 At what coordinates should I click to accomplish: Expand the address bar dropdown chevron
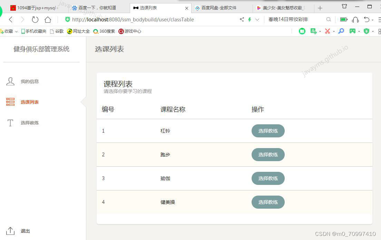click(x=257, y=20)
